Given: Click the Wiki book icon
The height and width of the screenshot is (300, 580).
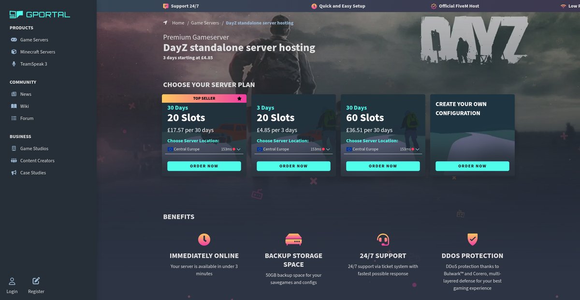Looking at the screenshot, I should coord(14,106).
